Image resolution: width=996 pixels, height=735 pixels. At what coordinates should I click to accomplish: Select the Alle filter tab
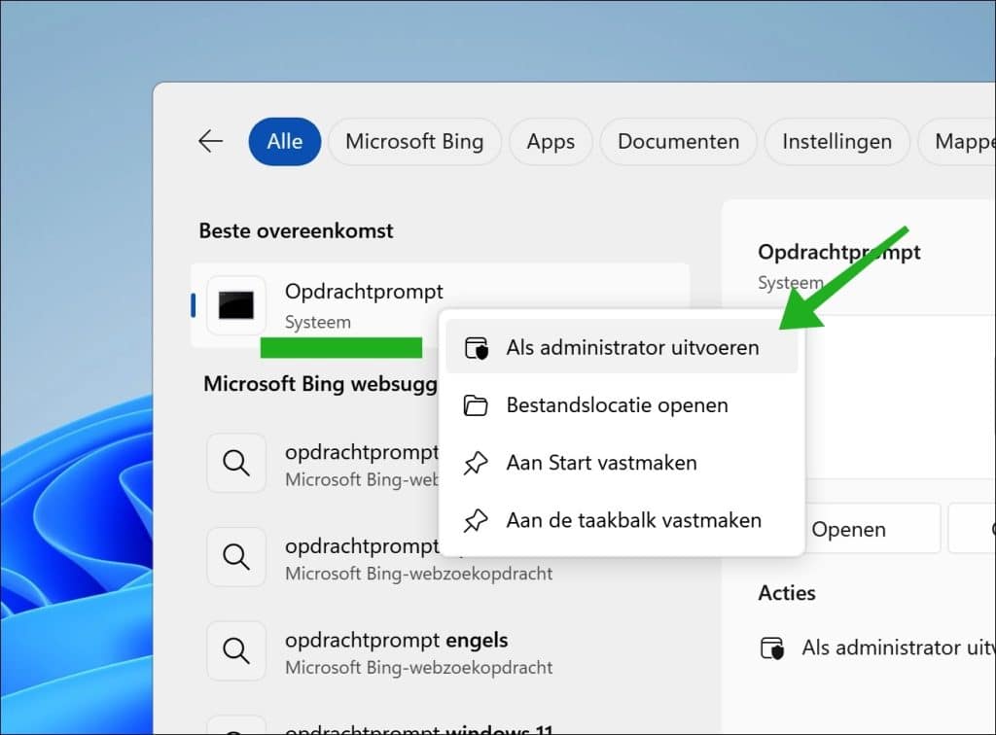point(285,141)
